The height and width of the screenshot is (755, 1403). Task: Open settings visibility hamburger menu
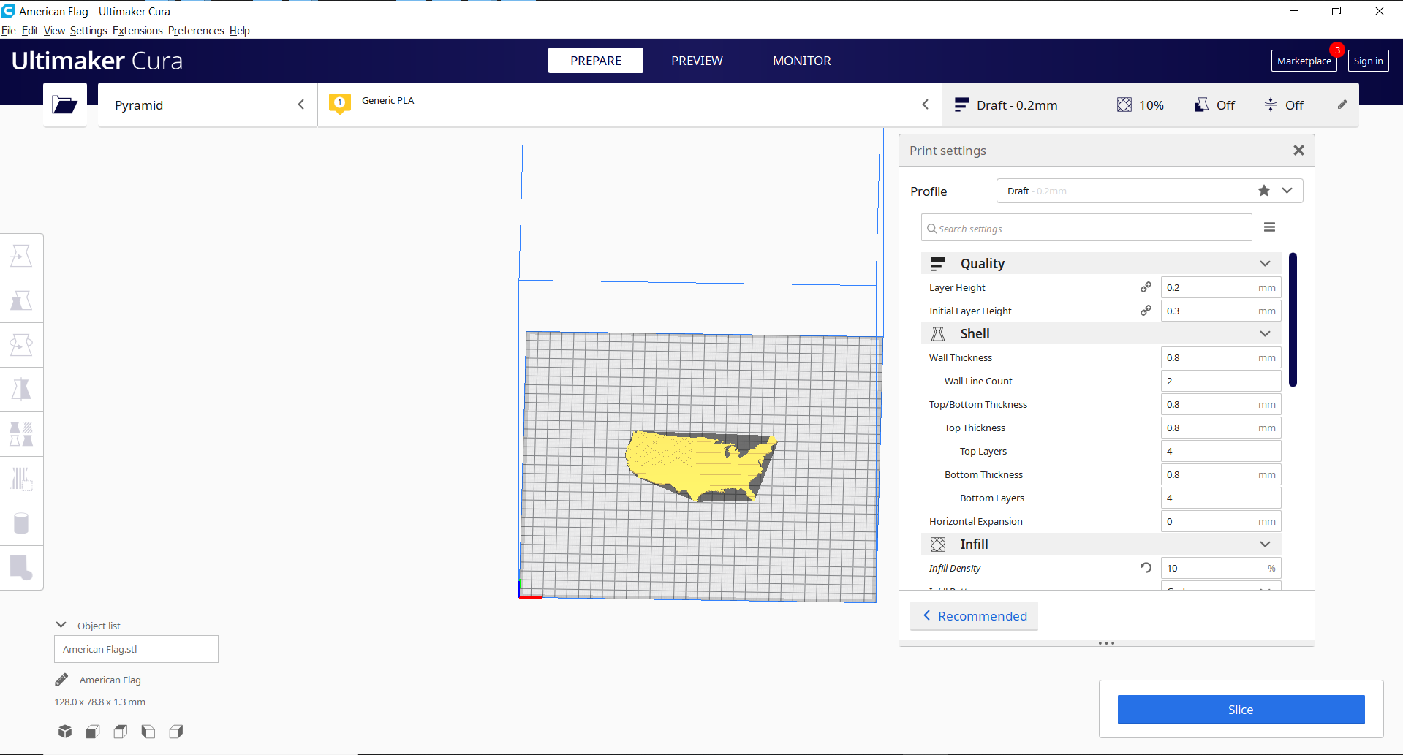click(x=1269, y=227)
